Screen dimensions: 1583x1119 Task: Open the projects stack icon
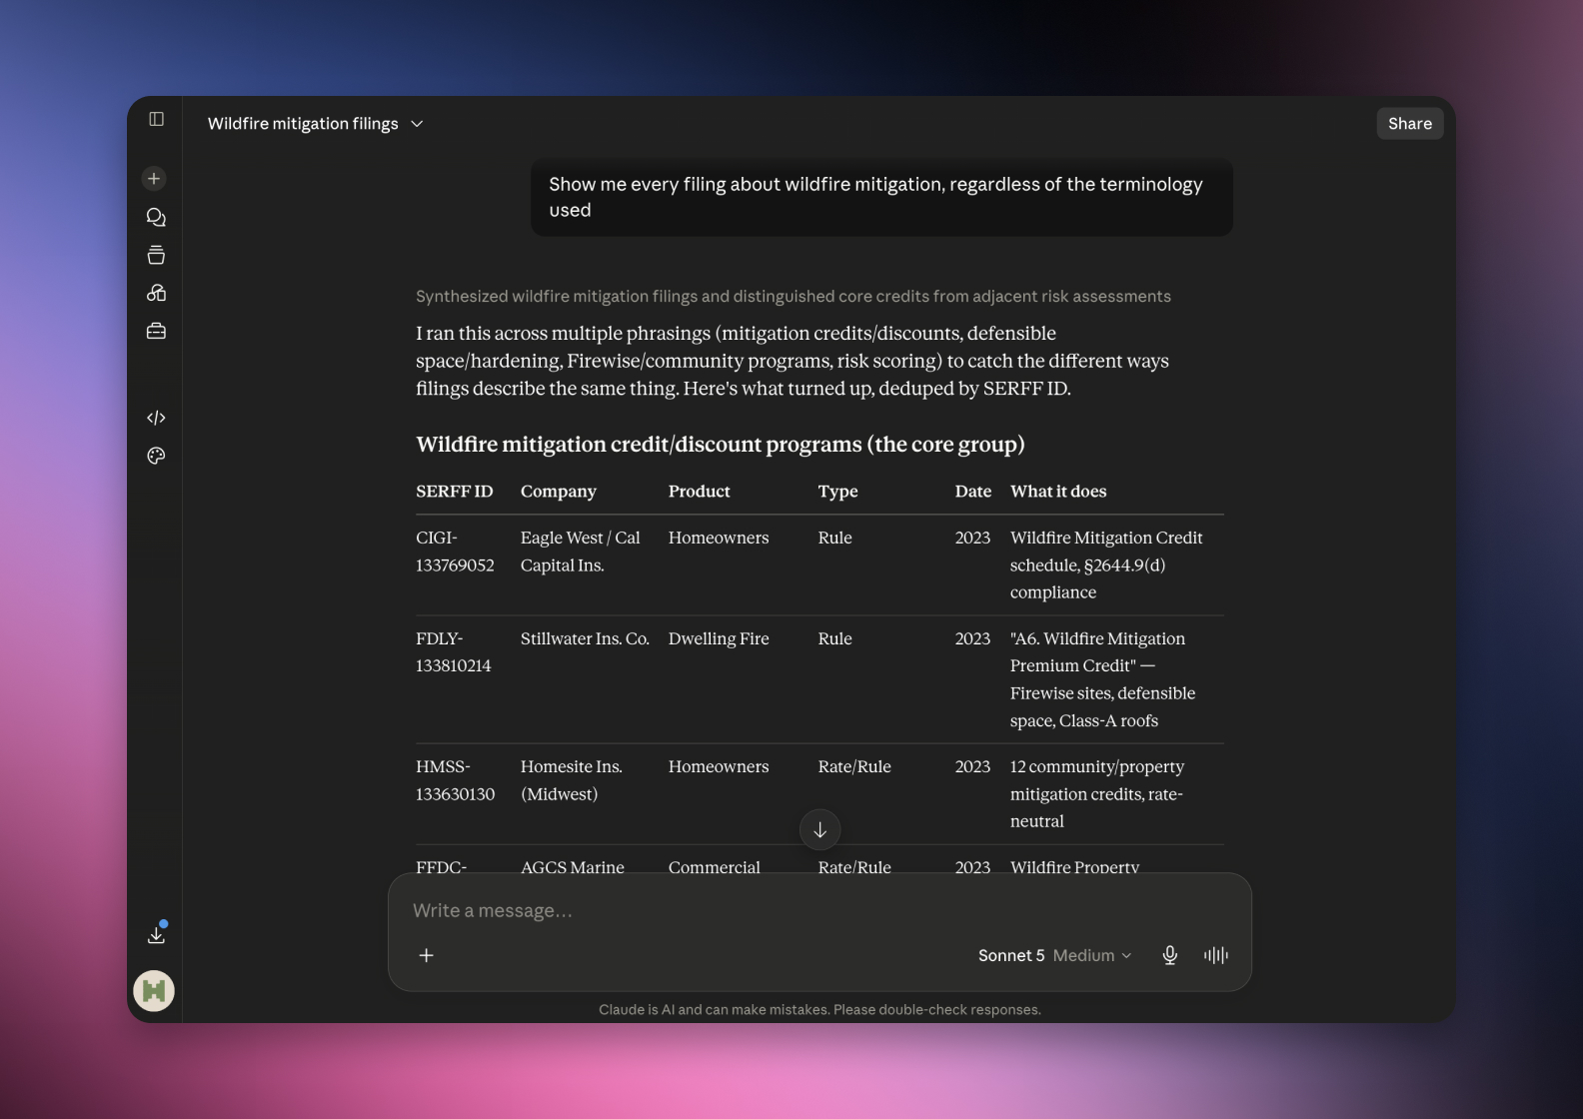pos(156,255)
